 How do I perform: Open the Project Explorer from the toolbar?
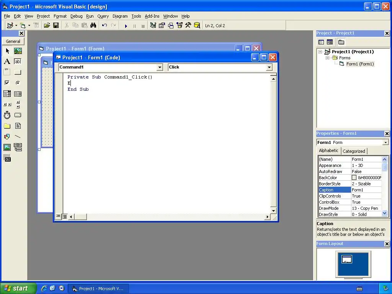click(x=153, y=26)
